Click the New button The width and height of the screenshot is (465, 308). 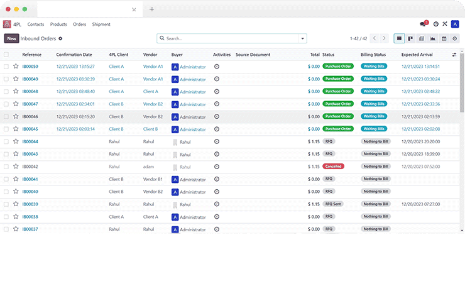(x=11, y=38)
